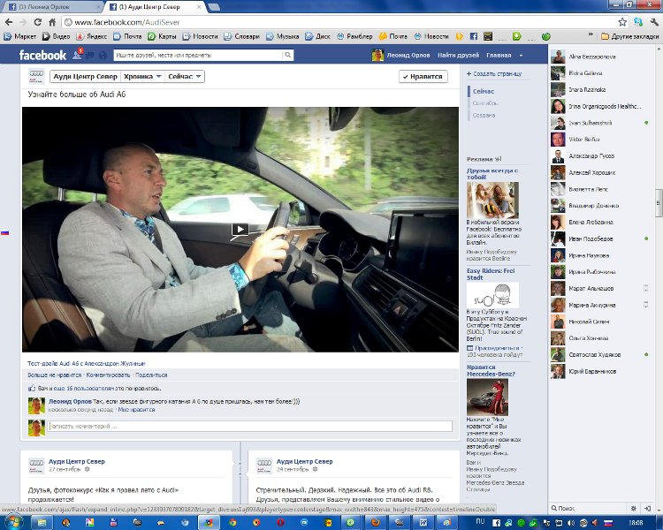Open Словари bookmark
This screenshot has width=663, height=530.
241,36
